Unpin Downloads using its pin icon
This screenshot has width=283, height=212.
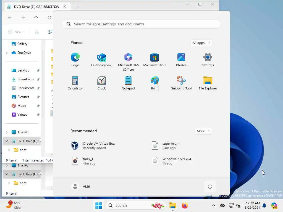pyautogui.click(x=38, y=79)
